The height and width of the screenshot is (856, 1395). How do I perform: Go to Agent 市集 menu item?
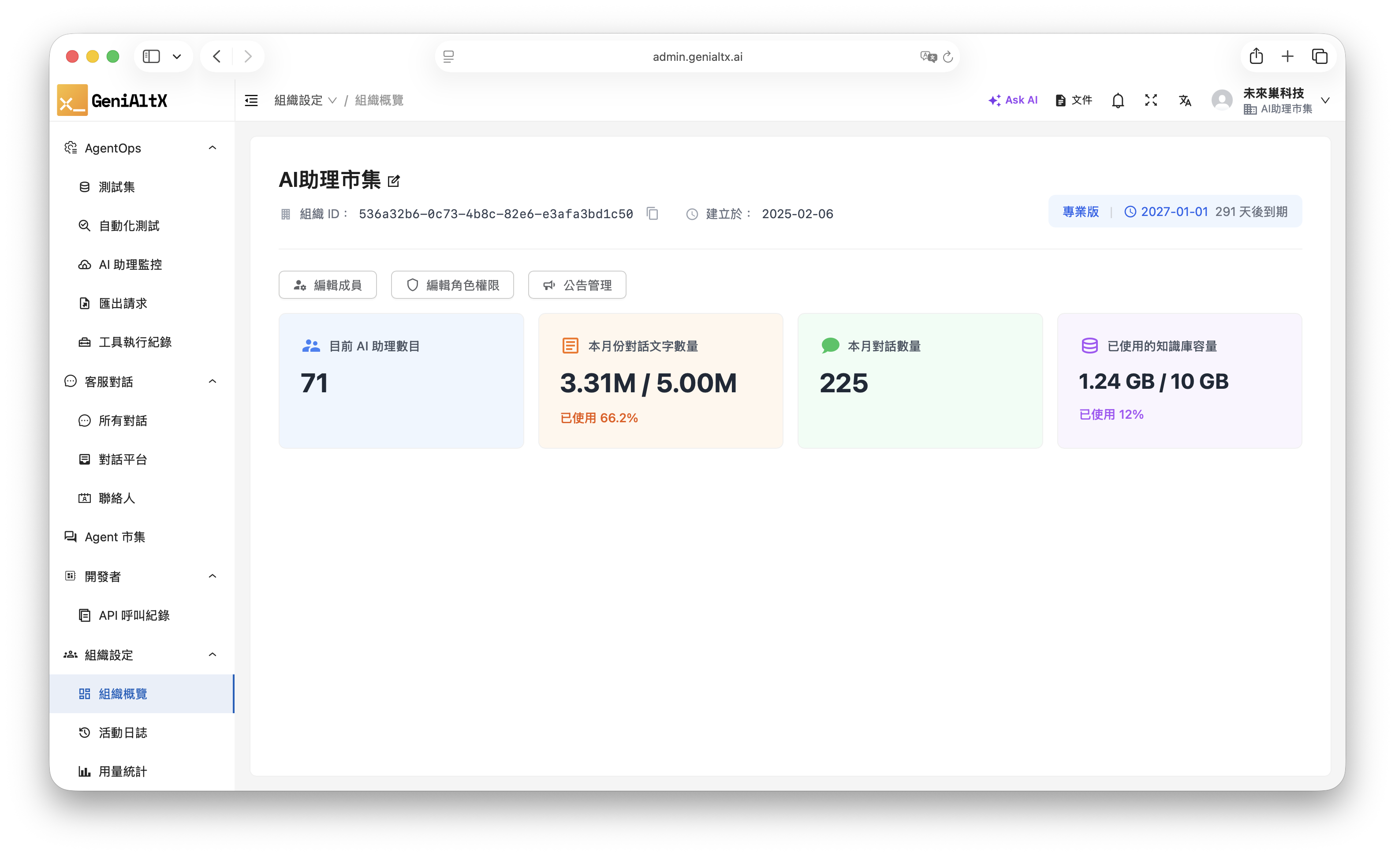pos(115,537)
